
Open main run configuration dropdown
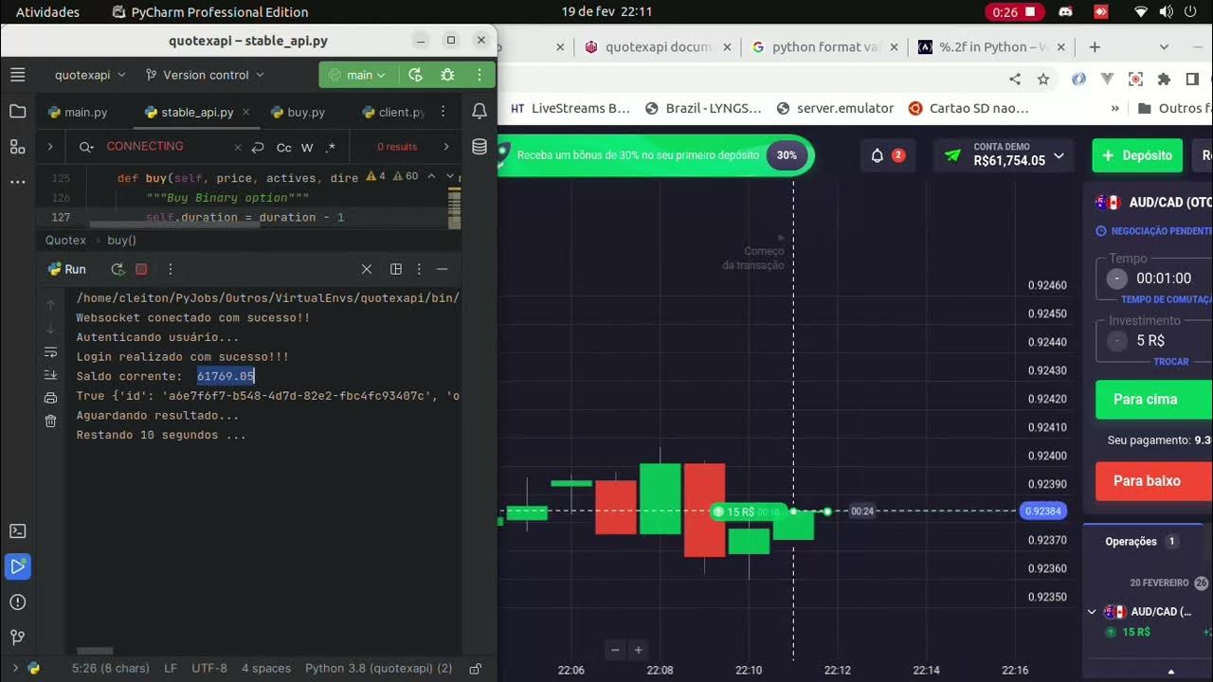coord(357,75)
